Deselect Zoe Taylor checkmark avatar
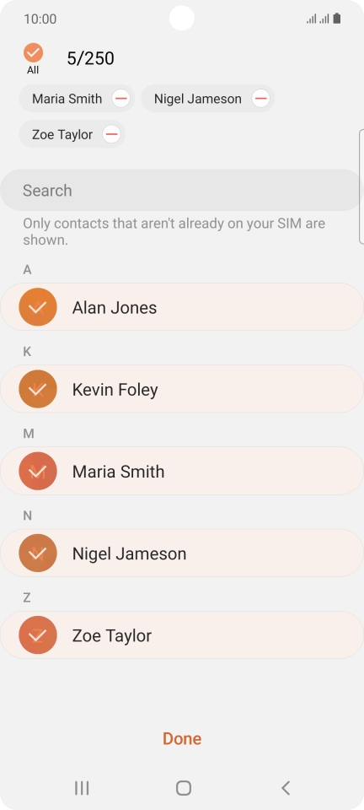The width and height of the screenshot is (364, 810). [38, 635]
